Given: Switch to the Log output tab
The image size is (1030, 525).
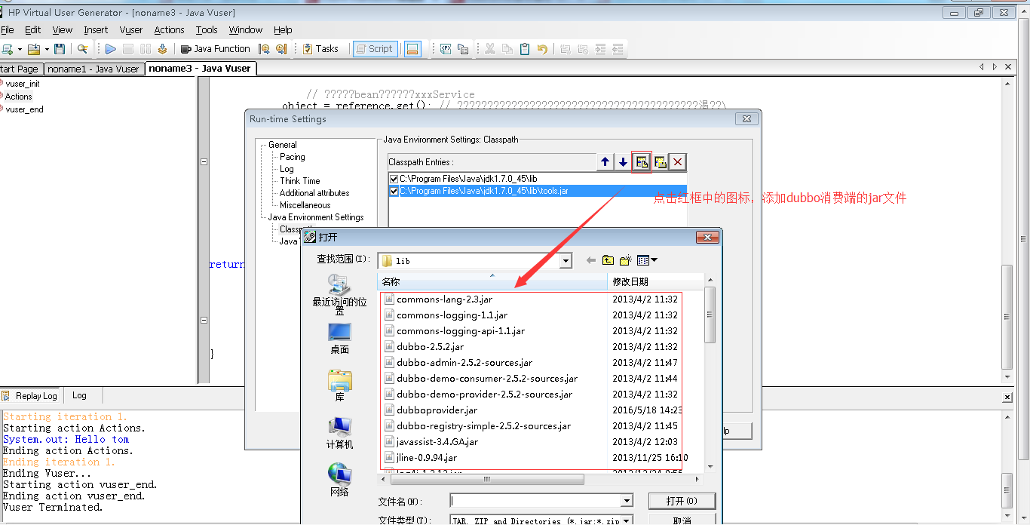Looking at the screenshot, I should click(x=79, y=395).
